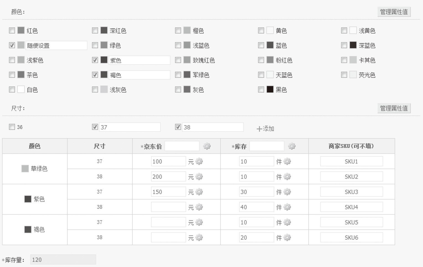Click the 深蓝色 color swatch
Screen dimensions: 423x267
pos(353,45)
